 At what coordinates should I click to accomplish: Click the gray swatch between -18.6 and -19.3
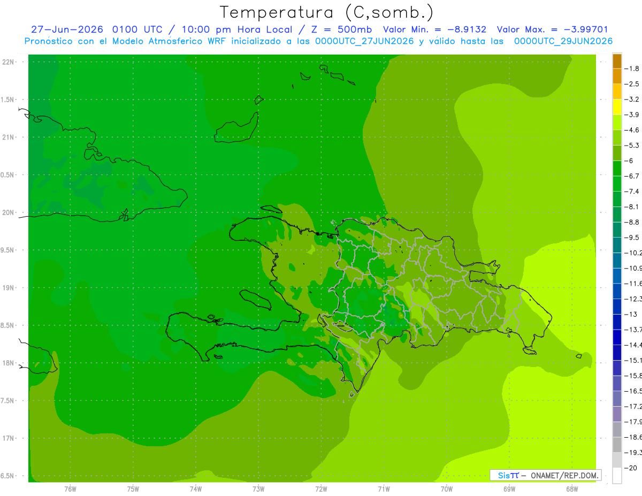coord(617,445)
